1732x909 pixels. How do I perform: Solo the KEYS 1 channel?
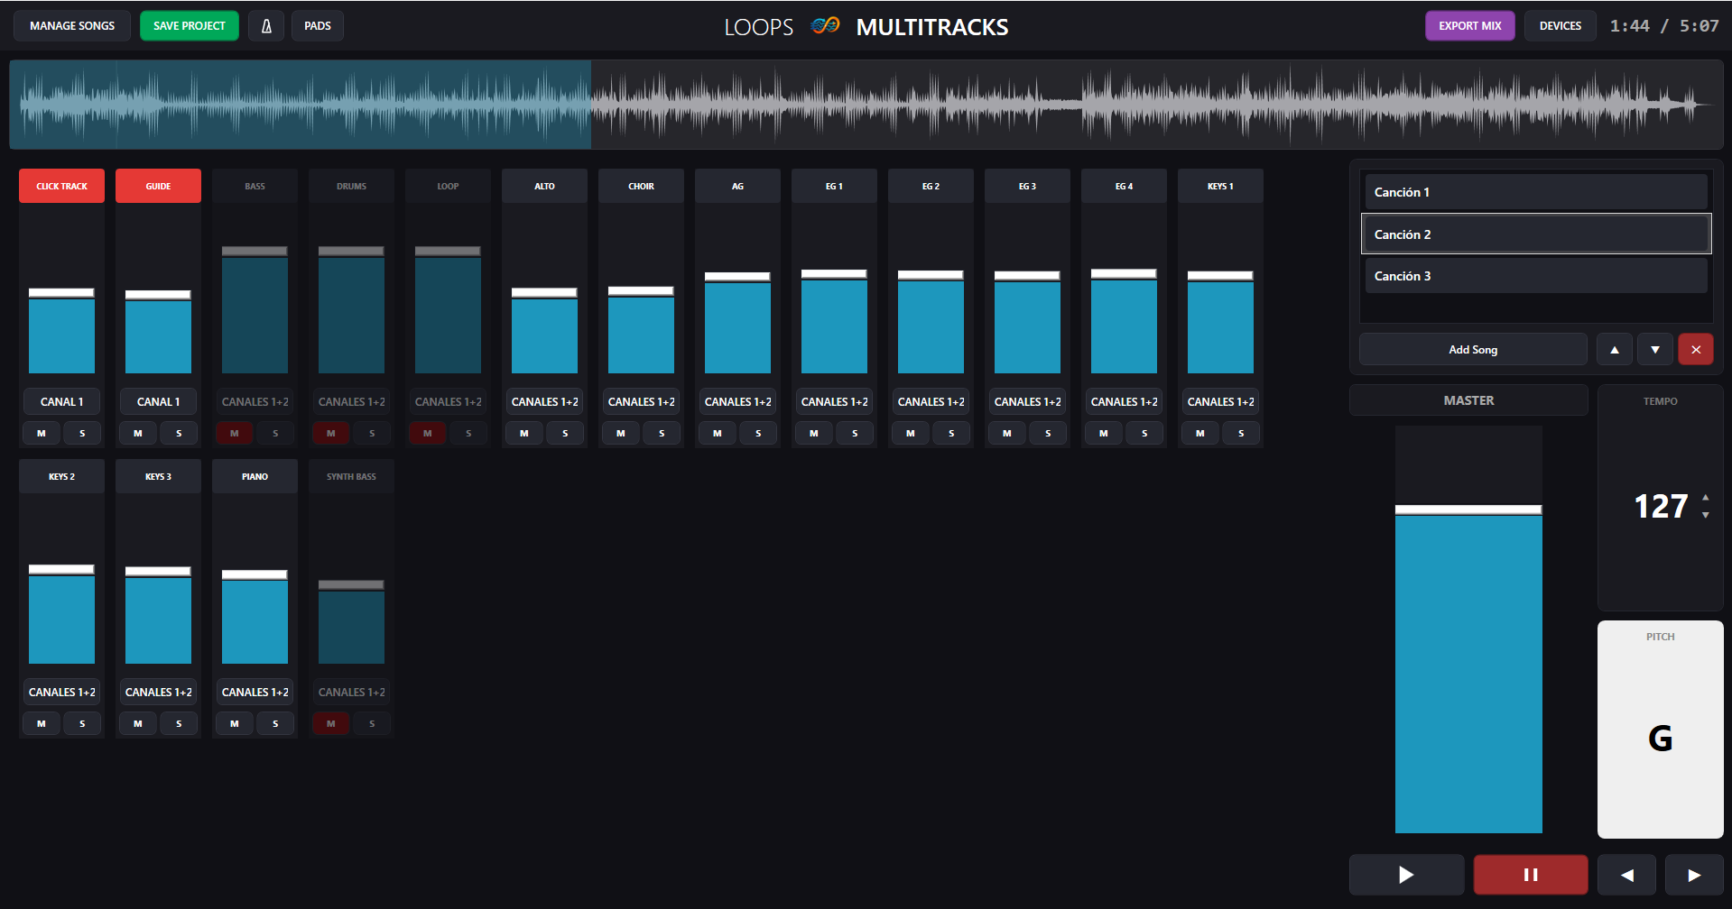(1241, 434)
